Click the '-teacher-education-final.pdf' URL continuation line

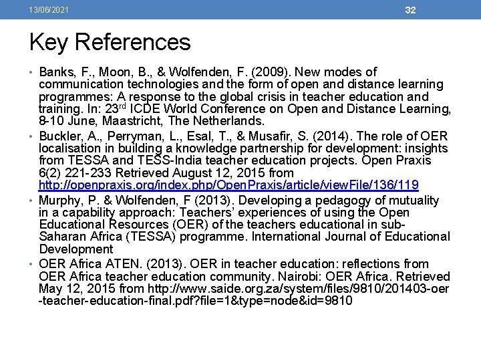pos(195,301)
